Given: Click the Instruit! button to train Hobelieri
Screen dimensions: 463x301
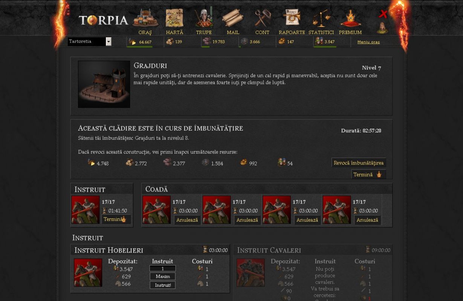Looking at the screenshot, I should pyautogui.click(x=163, y=286).
